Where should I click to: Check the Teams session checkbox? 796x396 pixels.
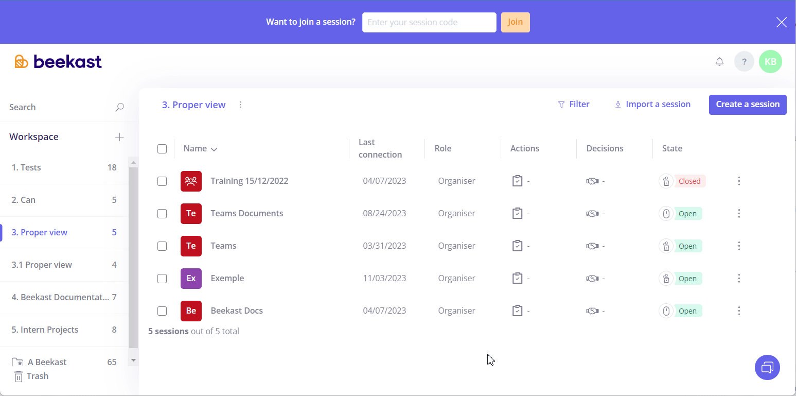162,246
